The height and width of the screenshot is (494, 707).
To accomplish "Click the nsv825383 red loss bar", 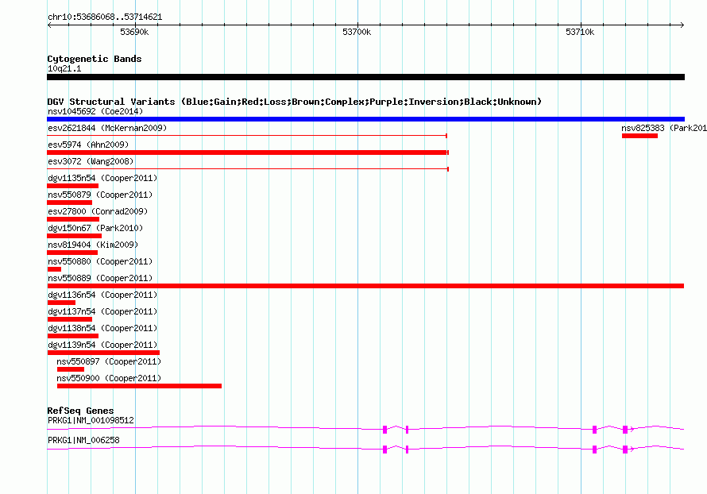I will [x=639, y=136].
